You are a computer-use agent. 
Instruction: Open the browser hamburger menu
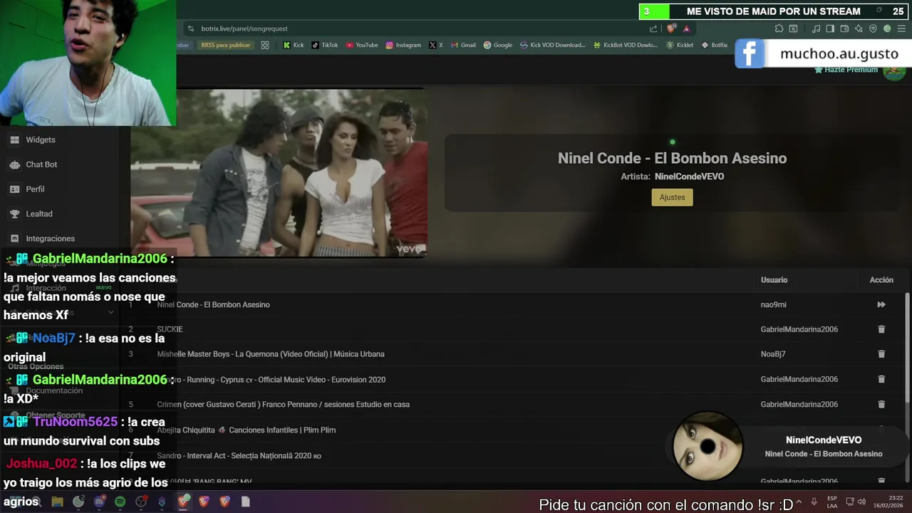tap(901, 28)
